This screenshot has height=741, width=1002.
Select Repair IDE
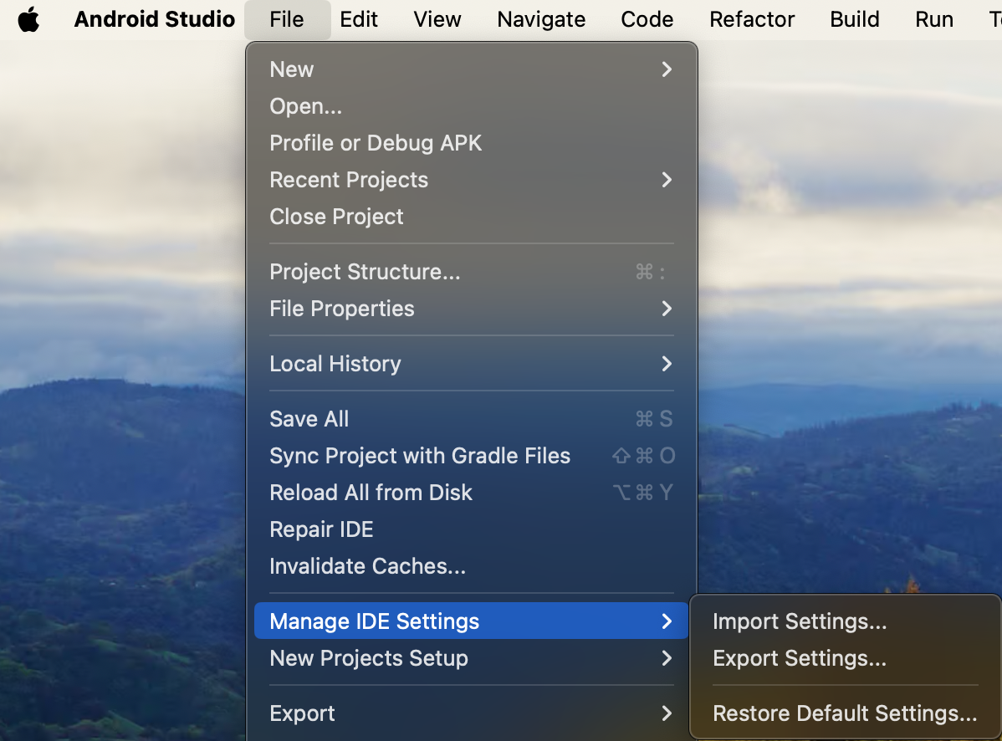tap(471, 529)
